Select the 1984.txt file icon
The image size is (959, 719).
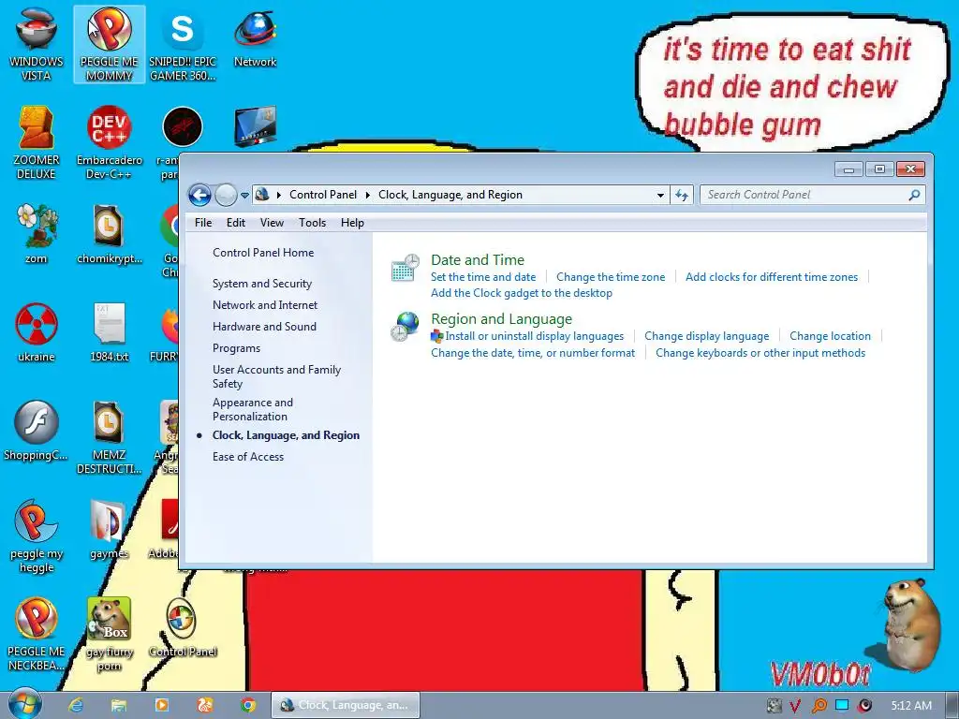[x=109, y=332]
